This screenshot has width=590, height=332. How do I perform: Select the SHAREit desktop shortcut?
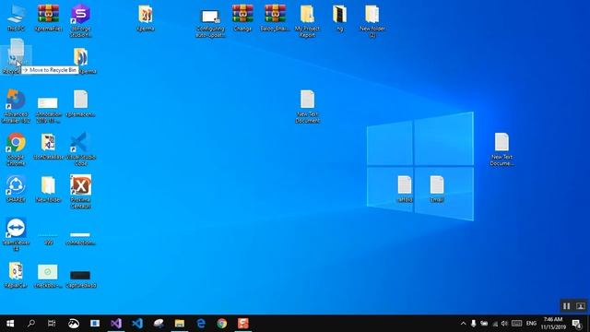click(16, 188)
